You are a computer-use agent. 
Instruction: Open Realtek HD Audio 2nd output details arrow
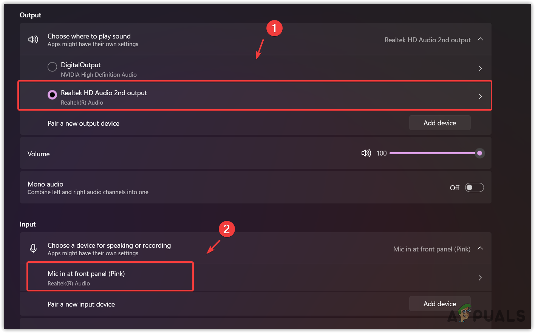[x=480, y=97]
